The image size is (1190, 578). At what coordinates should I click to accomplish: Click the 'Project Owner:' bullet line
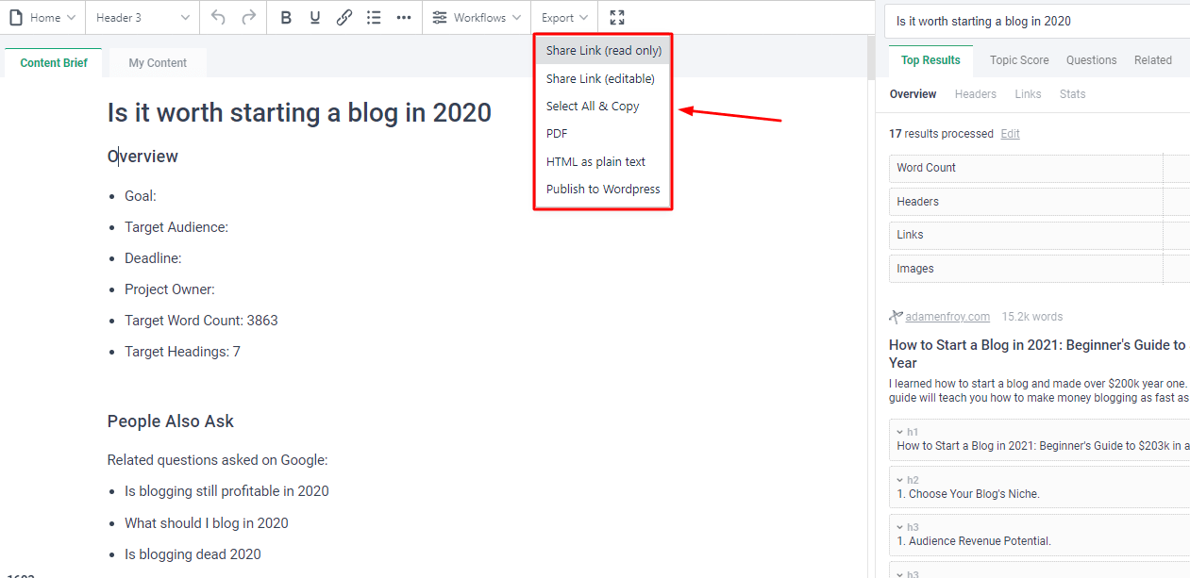point(170,289)
